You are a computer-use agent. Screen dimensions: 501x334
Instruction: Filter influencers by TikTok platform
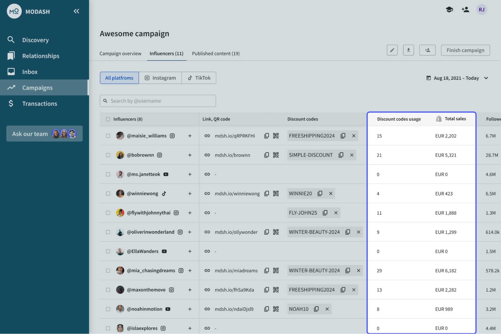(199, 78)
